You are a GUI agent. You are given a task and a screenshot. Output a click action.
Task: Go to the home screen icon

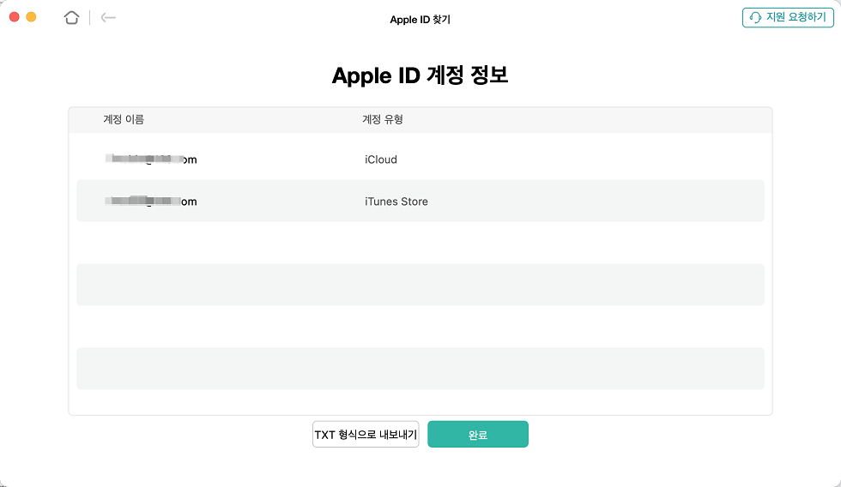click(71, 18)
